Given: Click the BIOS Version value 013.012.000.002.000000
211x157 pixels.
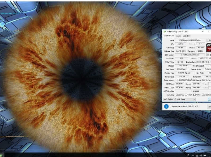Looking at the screenshot, I should click(x=190, y=55).
